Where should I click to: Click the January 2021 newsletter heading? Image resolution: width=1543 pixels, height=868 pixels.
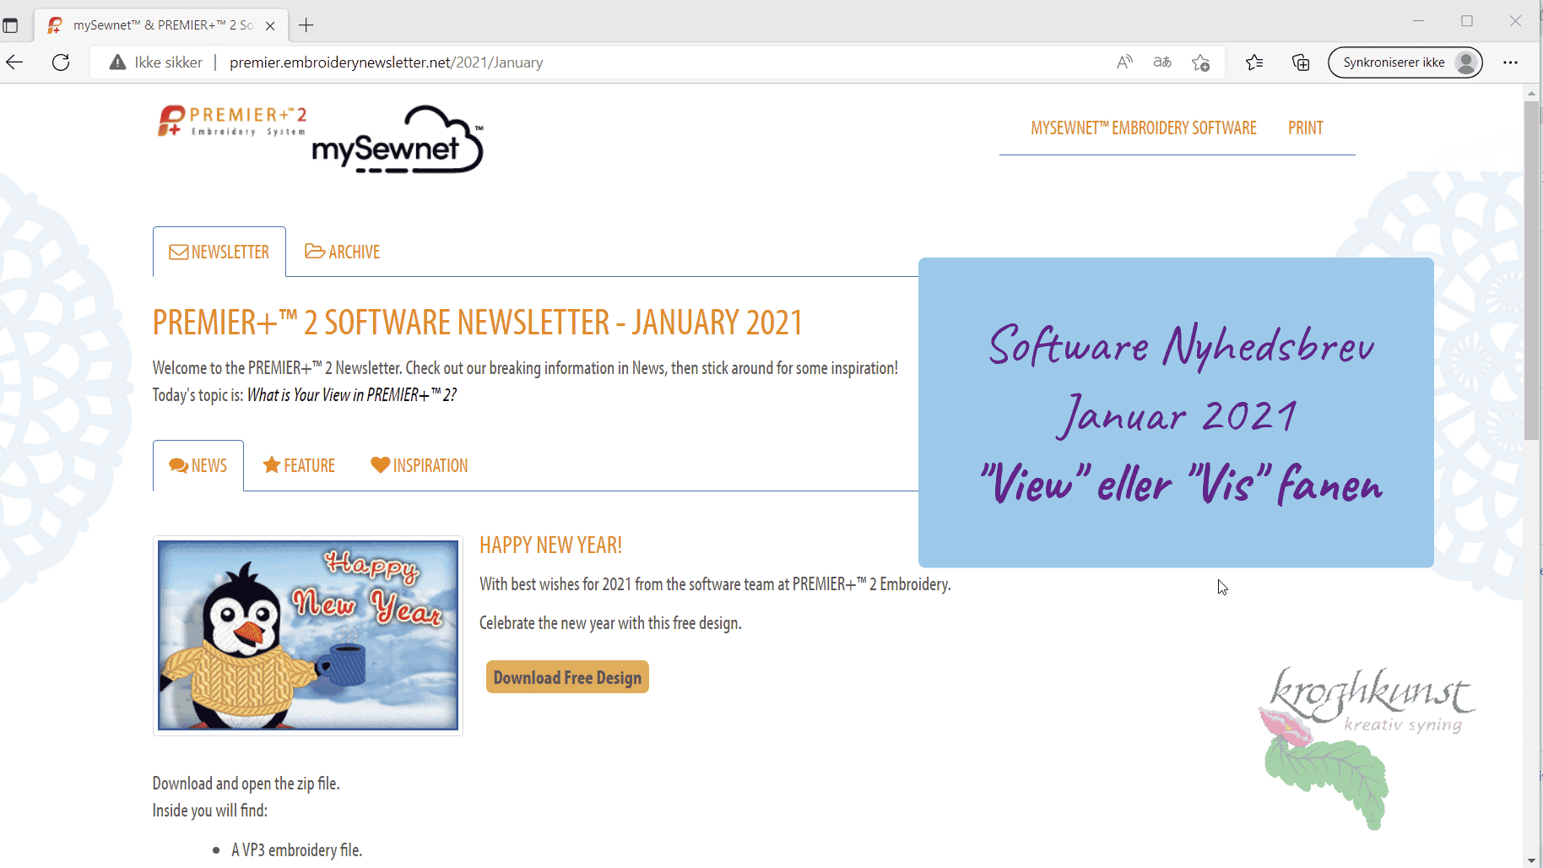[x=478, y=323]
